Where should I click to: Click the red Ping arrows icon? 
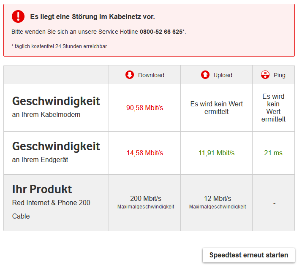pos(265,75)
